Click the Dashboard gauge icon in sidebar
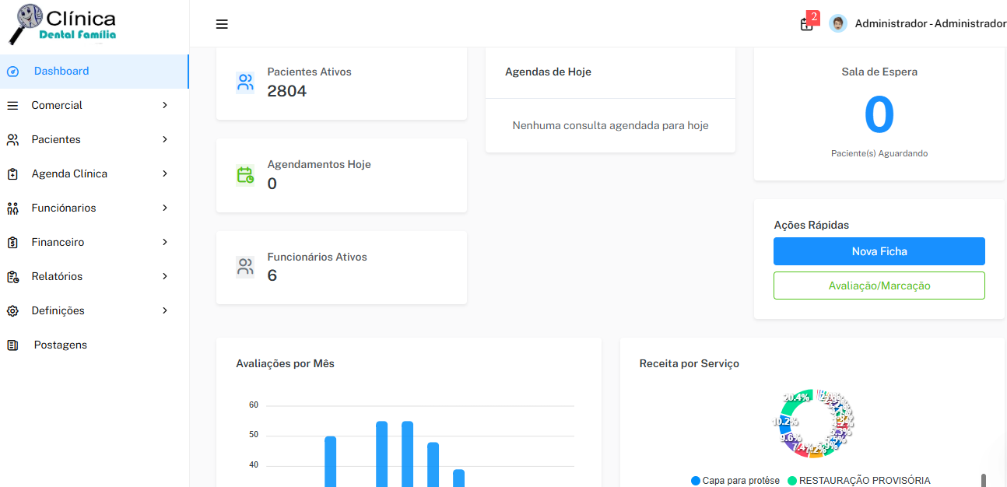Image resolution: width=1007 pixels, height=487 pixels. (x=12, y=72)
